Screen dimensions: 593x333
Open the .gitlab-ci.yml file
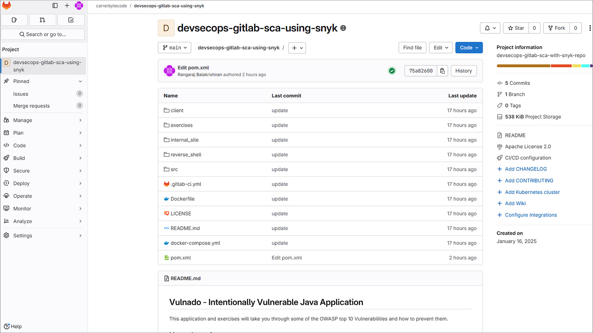tap(186, 184)
